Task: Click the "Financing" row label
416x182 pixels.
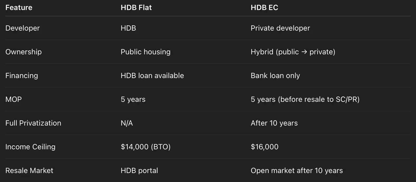Action: (22, 75)
